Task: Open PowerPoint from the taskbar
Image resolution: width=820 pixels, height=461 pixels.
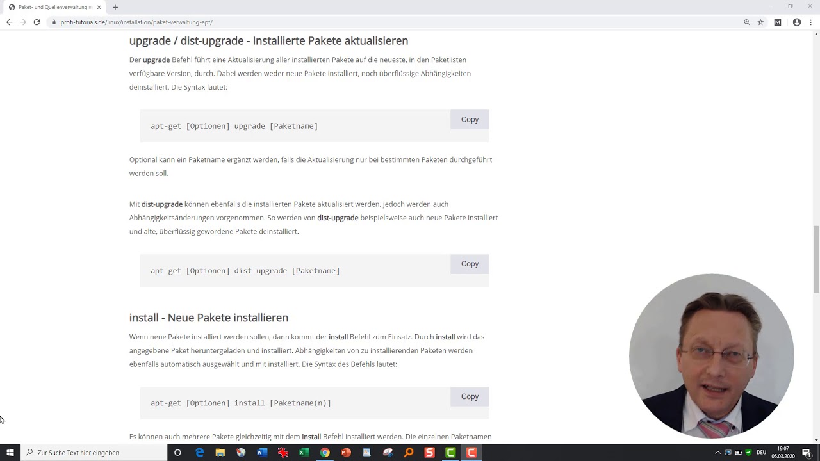Action: click(x=346, y=452)
